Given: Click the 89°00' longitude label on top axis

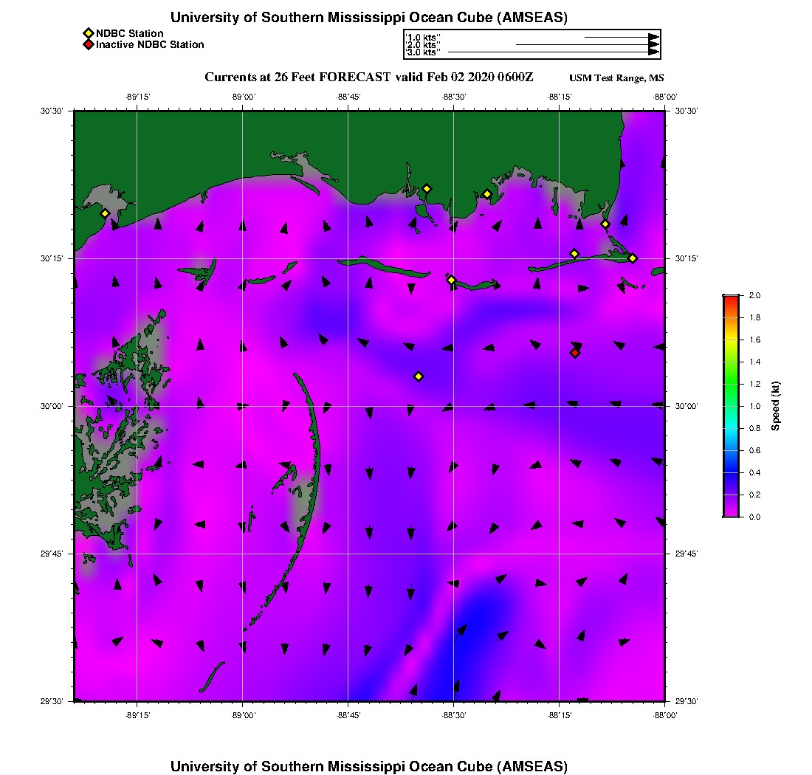Looking at the screenshot, I should [243, 97].
